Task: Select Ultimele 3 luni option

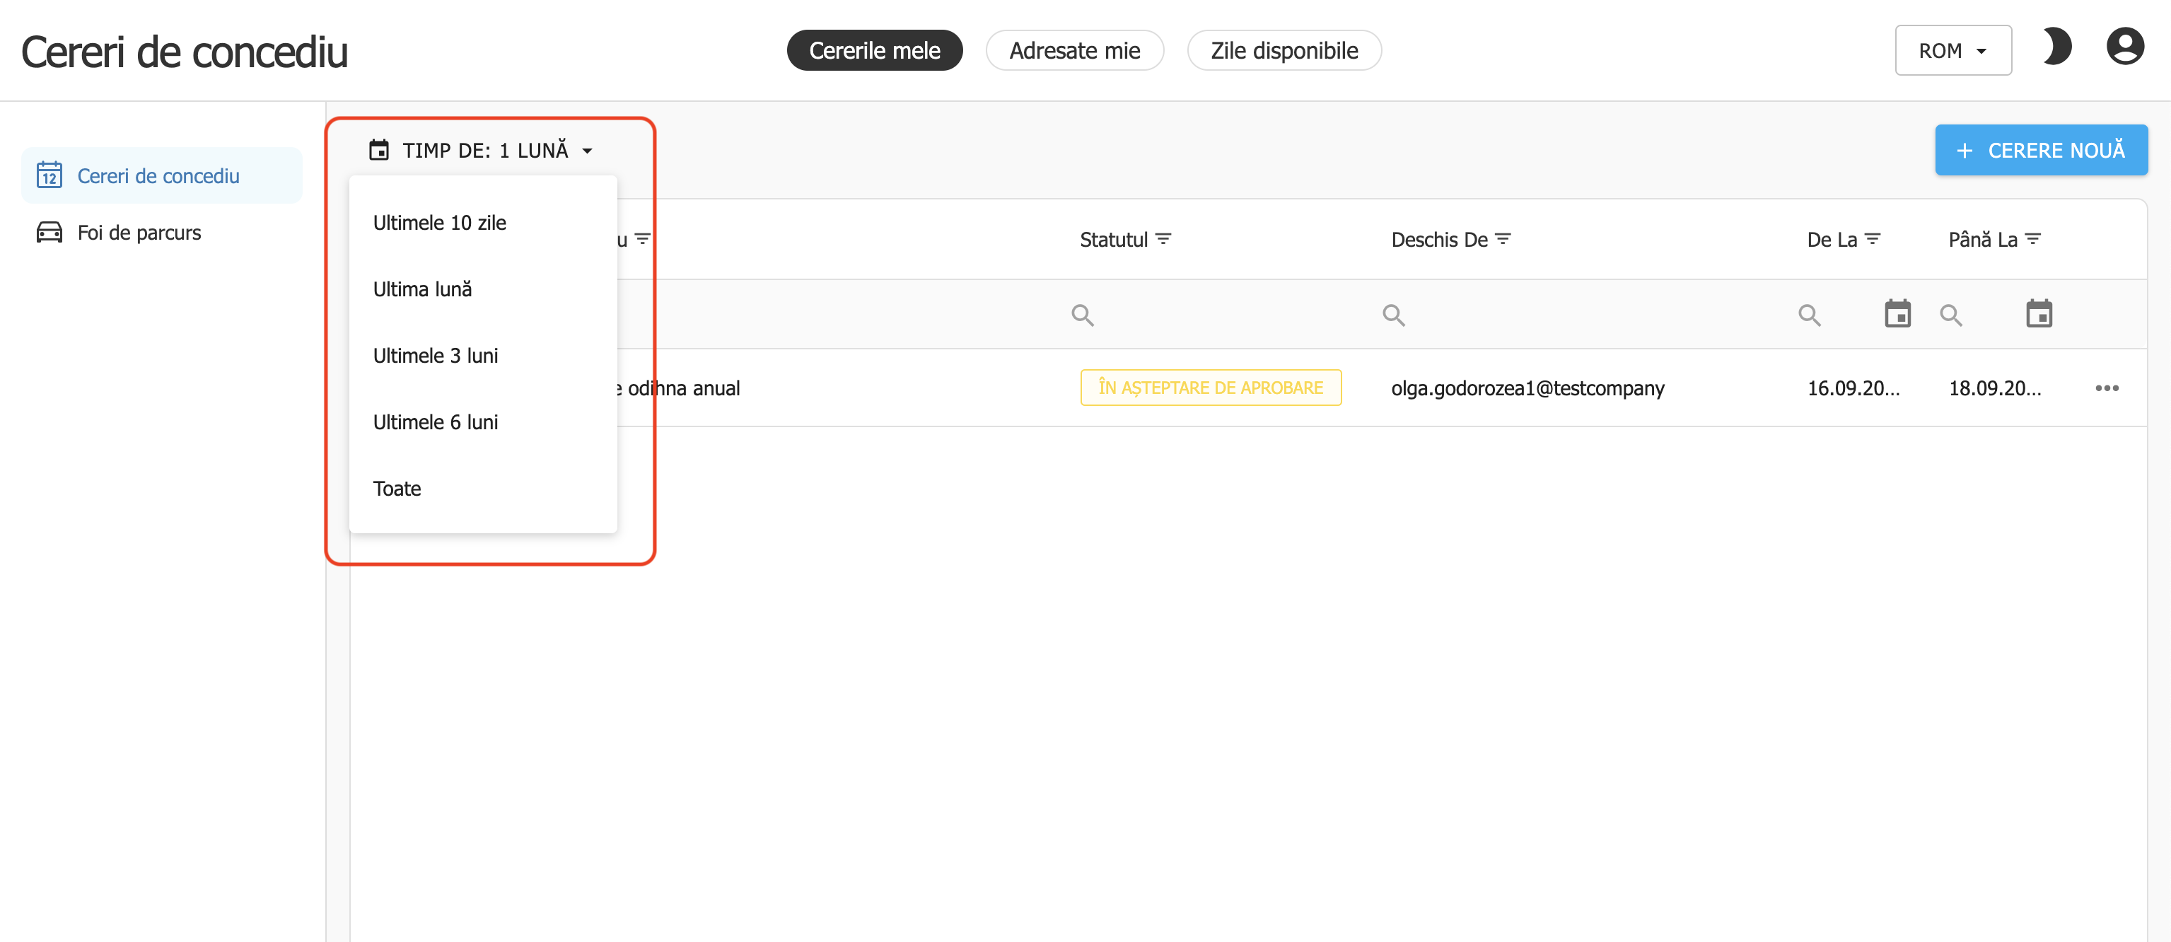Action: click(435, 356)
